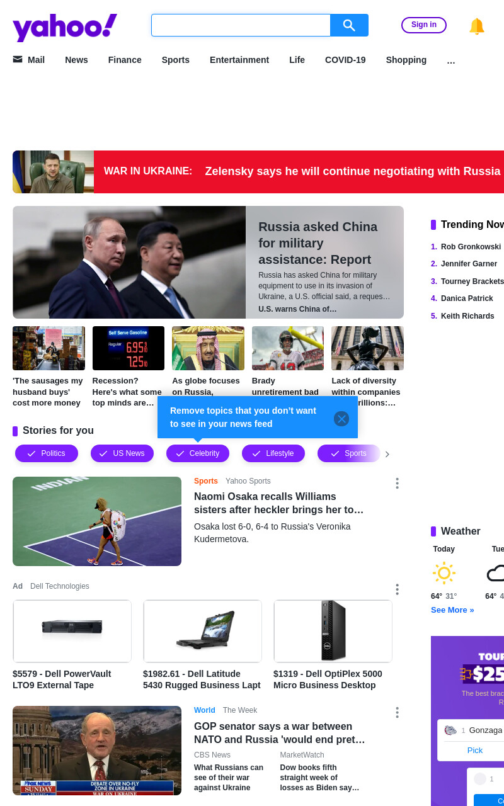Screen dimensions: 504x806
Task: Click the magnifier search button
Action: (349, 25)
